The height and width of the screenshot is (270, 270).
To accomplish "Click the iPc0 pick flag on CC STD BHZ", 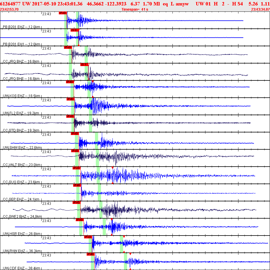I will tap(70, 116).
